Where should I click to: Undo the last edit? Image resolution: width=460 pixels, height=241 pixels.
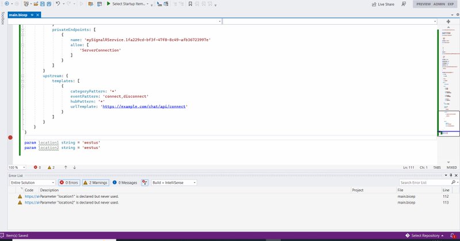click(58, 4)
